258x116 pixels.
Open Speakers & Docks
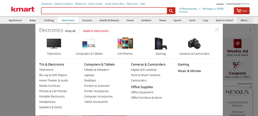click(50, 107)
